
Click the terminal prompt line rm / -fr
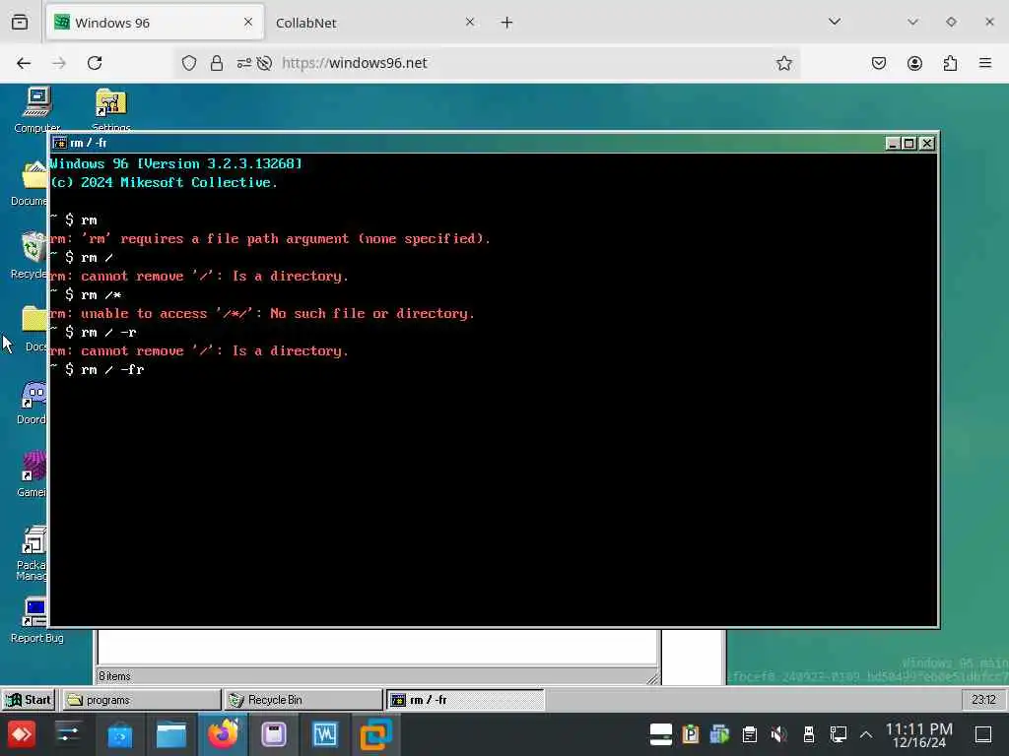coord(98,370)
